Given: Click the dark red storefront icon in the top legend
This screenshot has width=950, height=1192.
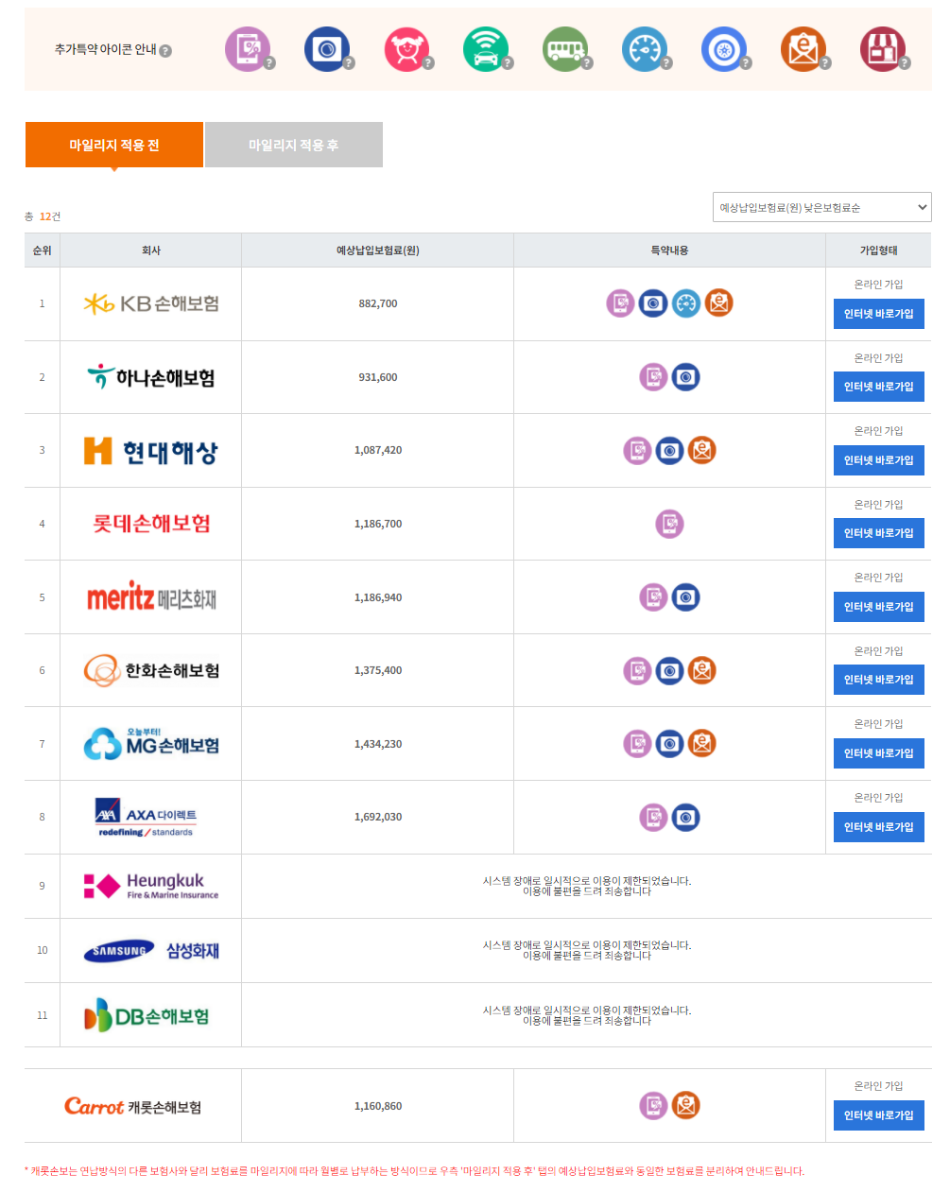Looking at the screenshot, I should point(883,49).
